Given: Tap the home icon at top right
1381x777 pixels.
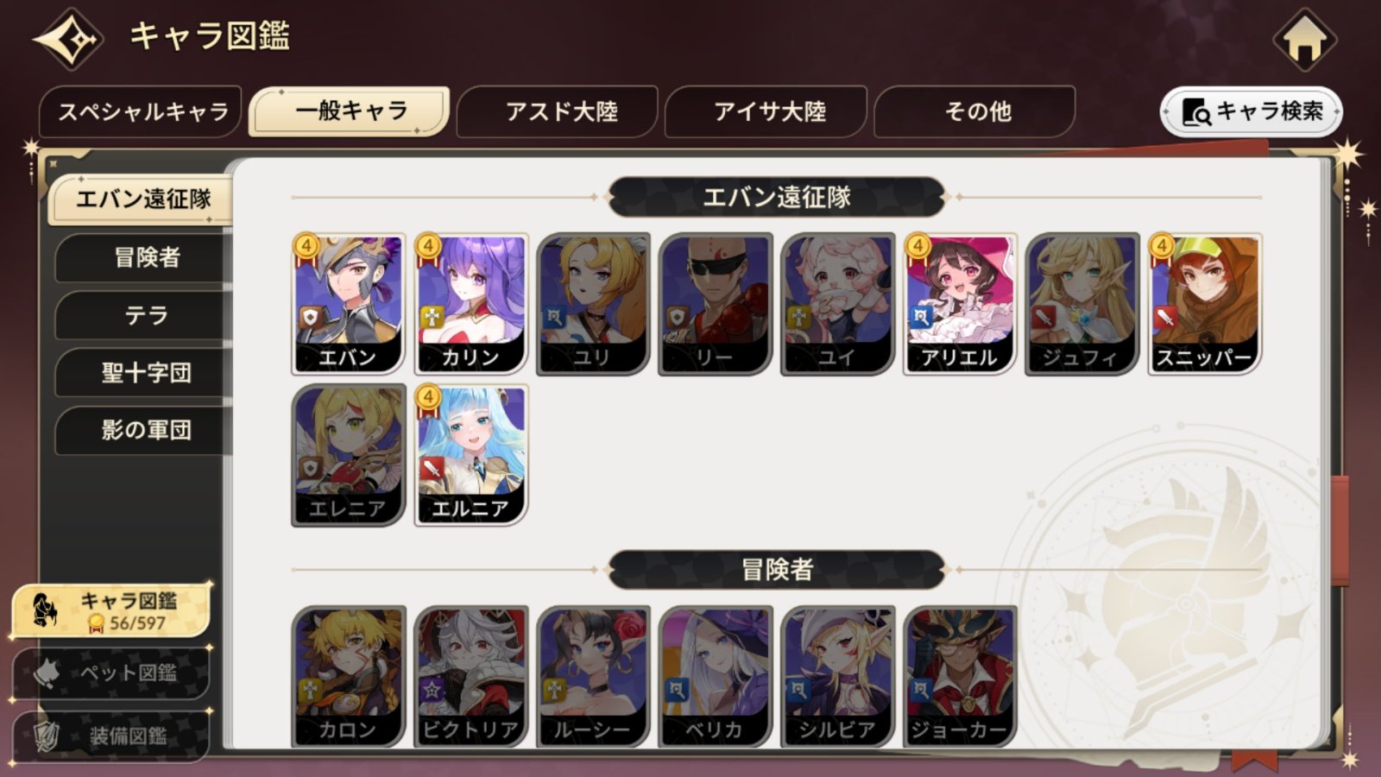Looking at the screenshot, I should [x=1304, y=39].
